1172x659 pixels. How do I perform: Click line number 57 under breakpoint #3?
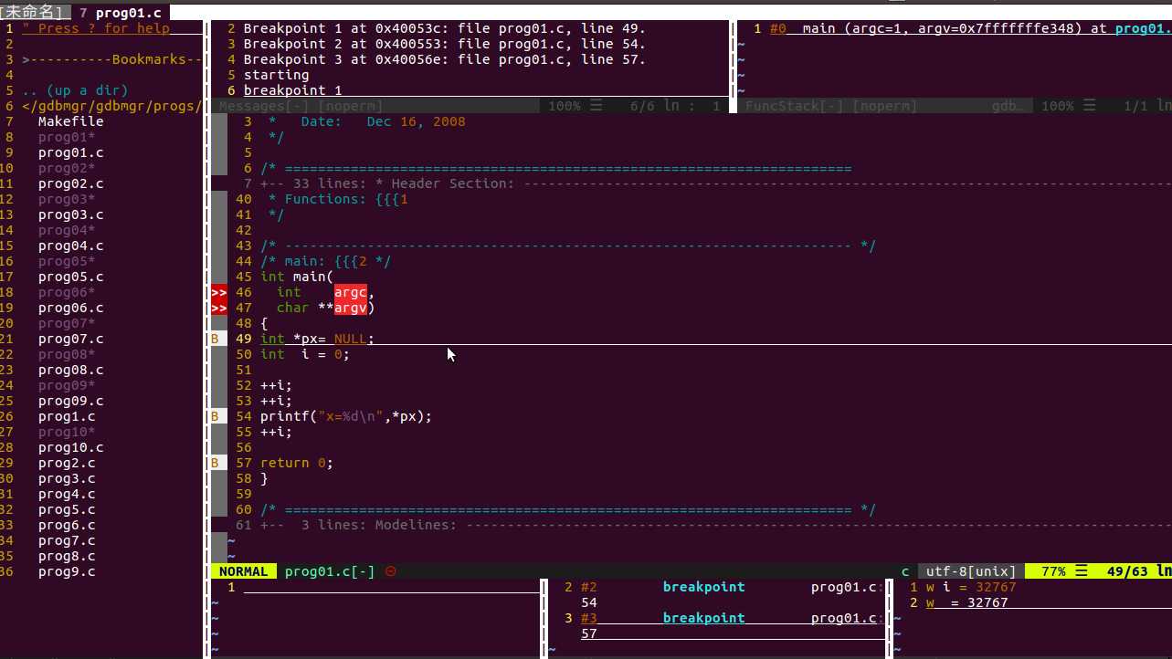589,633
